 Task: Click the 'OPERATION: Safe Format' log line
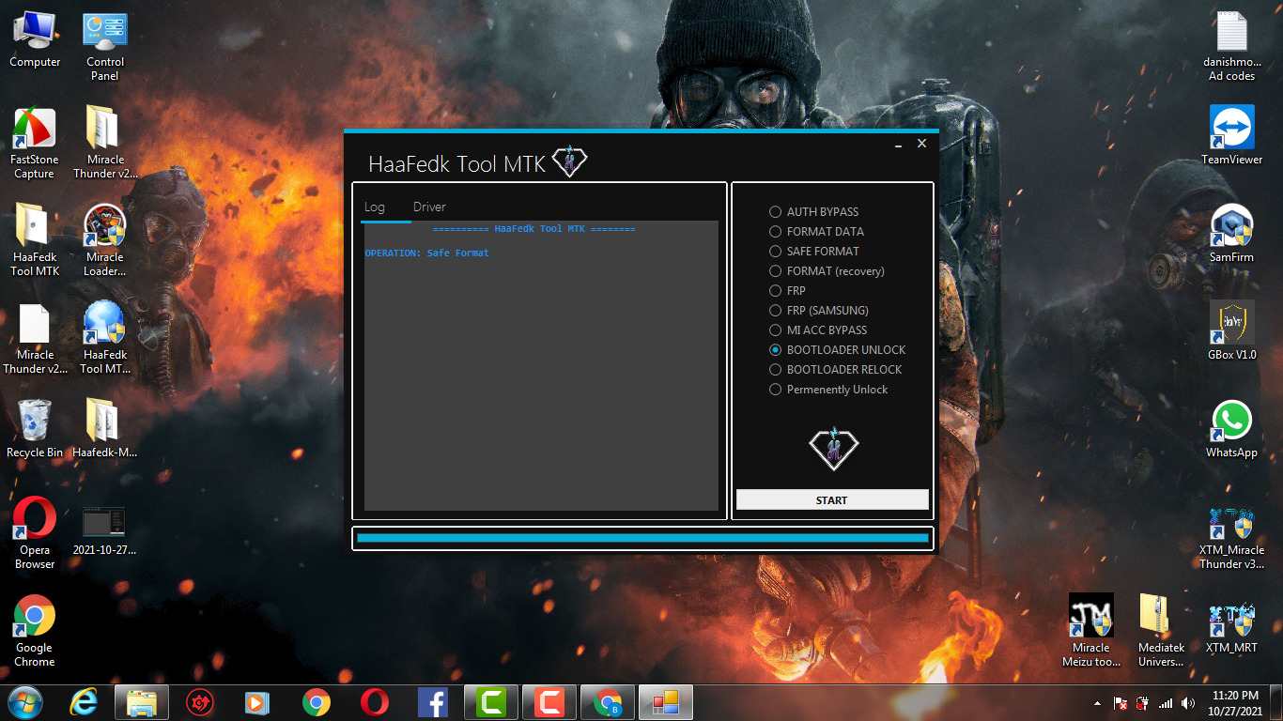pos(426,253)
